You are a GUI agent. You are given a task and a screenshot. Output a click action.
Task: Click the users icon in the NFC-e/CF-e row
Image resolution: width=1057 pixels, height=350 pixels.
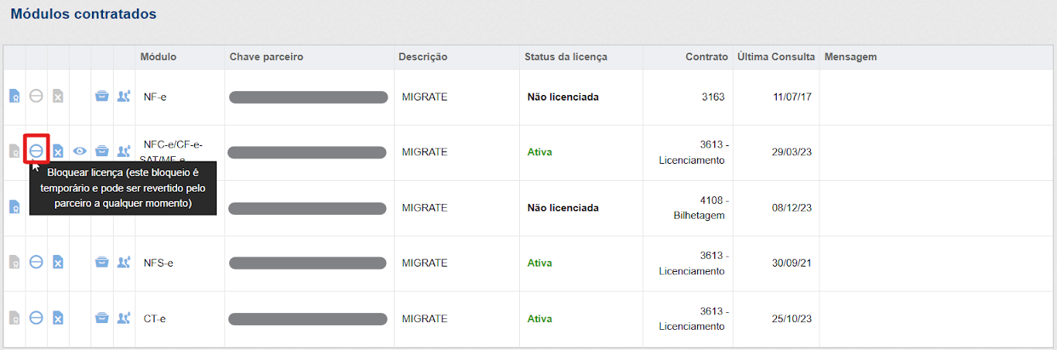tap(123, 151)
